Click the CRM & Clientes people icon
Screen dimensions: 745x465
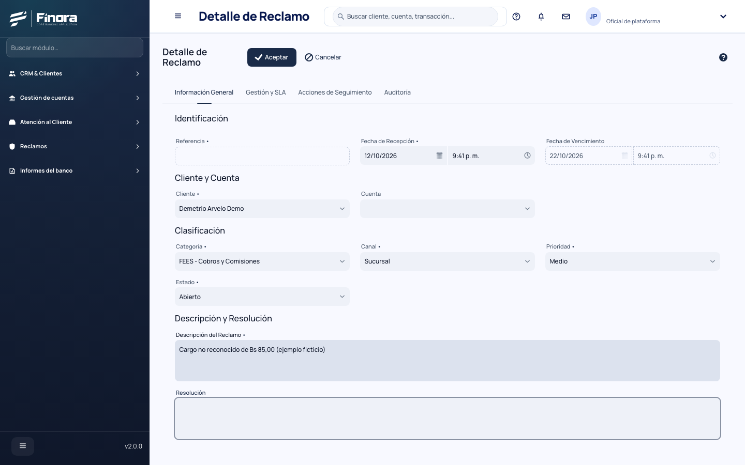[12, 74]
